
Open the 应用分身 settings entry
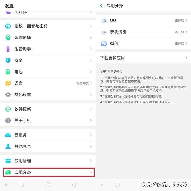(x=49, y=172)
